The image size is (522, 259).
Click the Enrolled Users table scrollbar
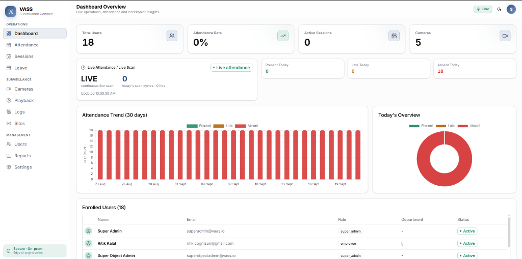tap(508, 232)
